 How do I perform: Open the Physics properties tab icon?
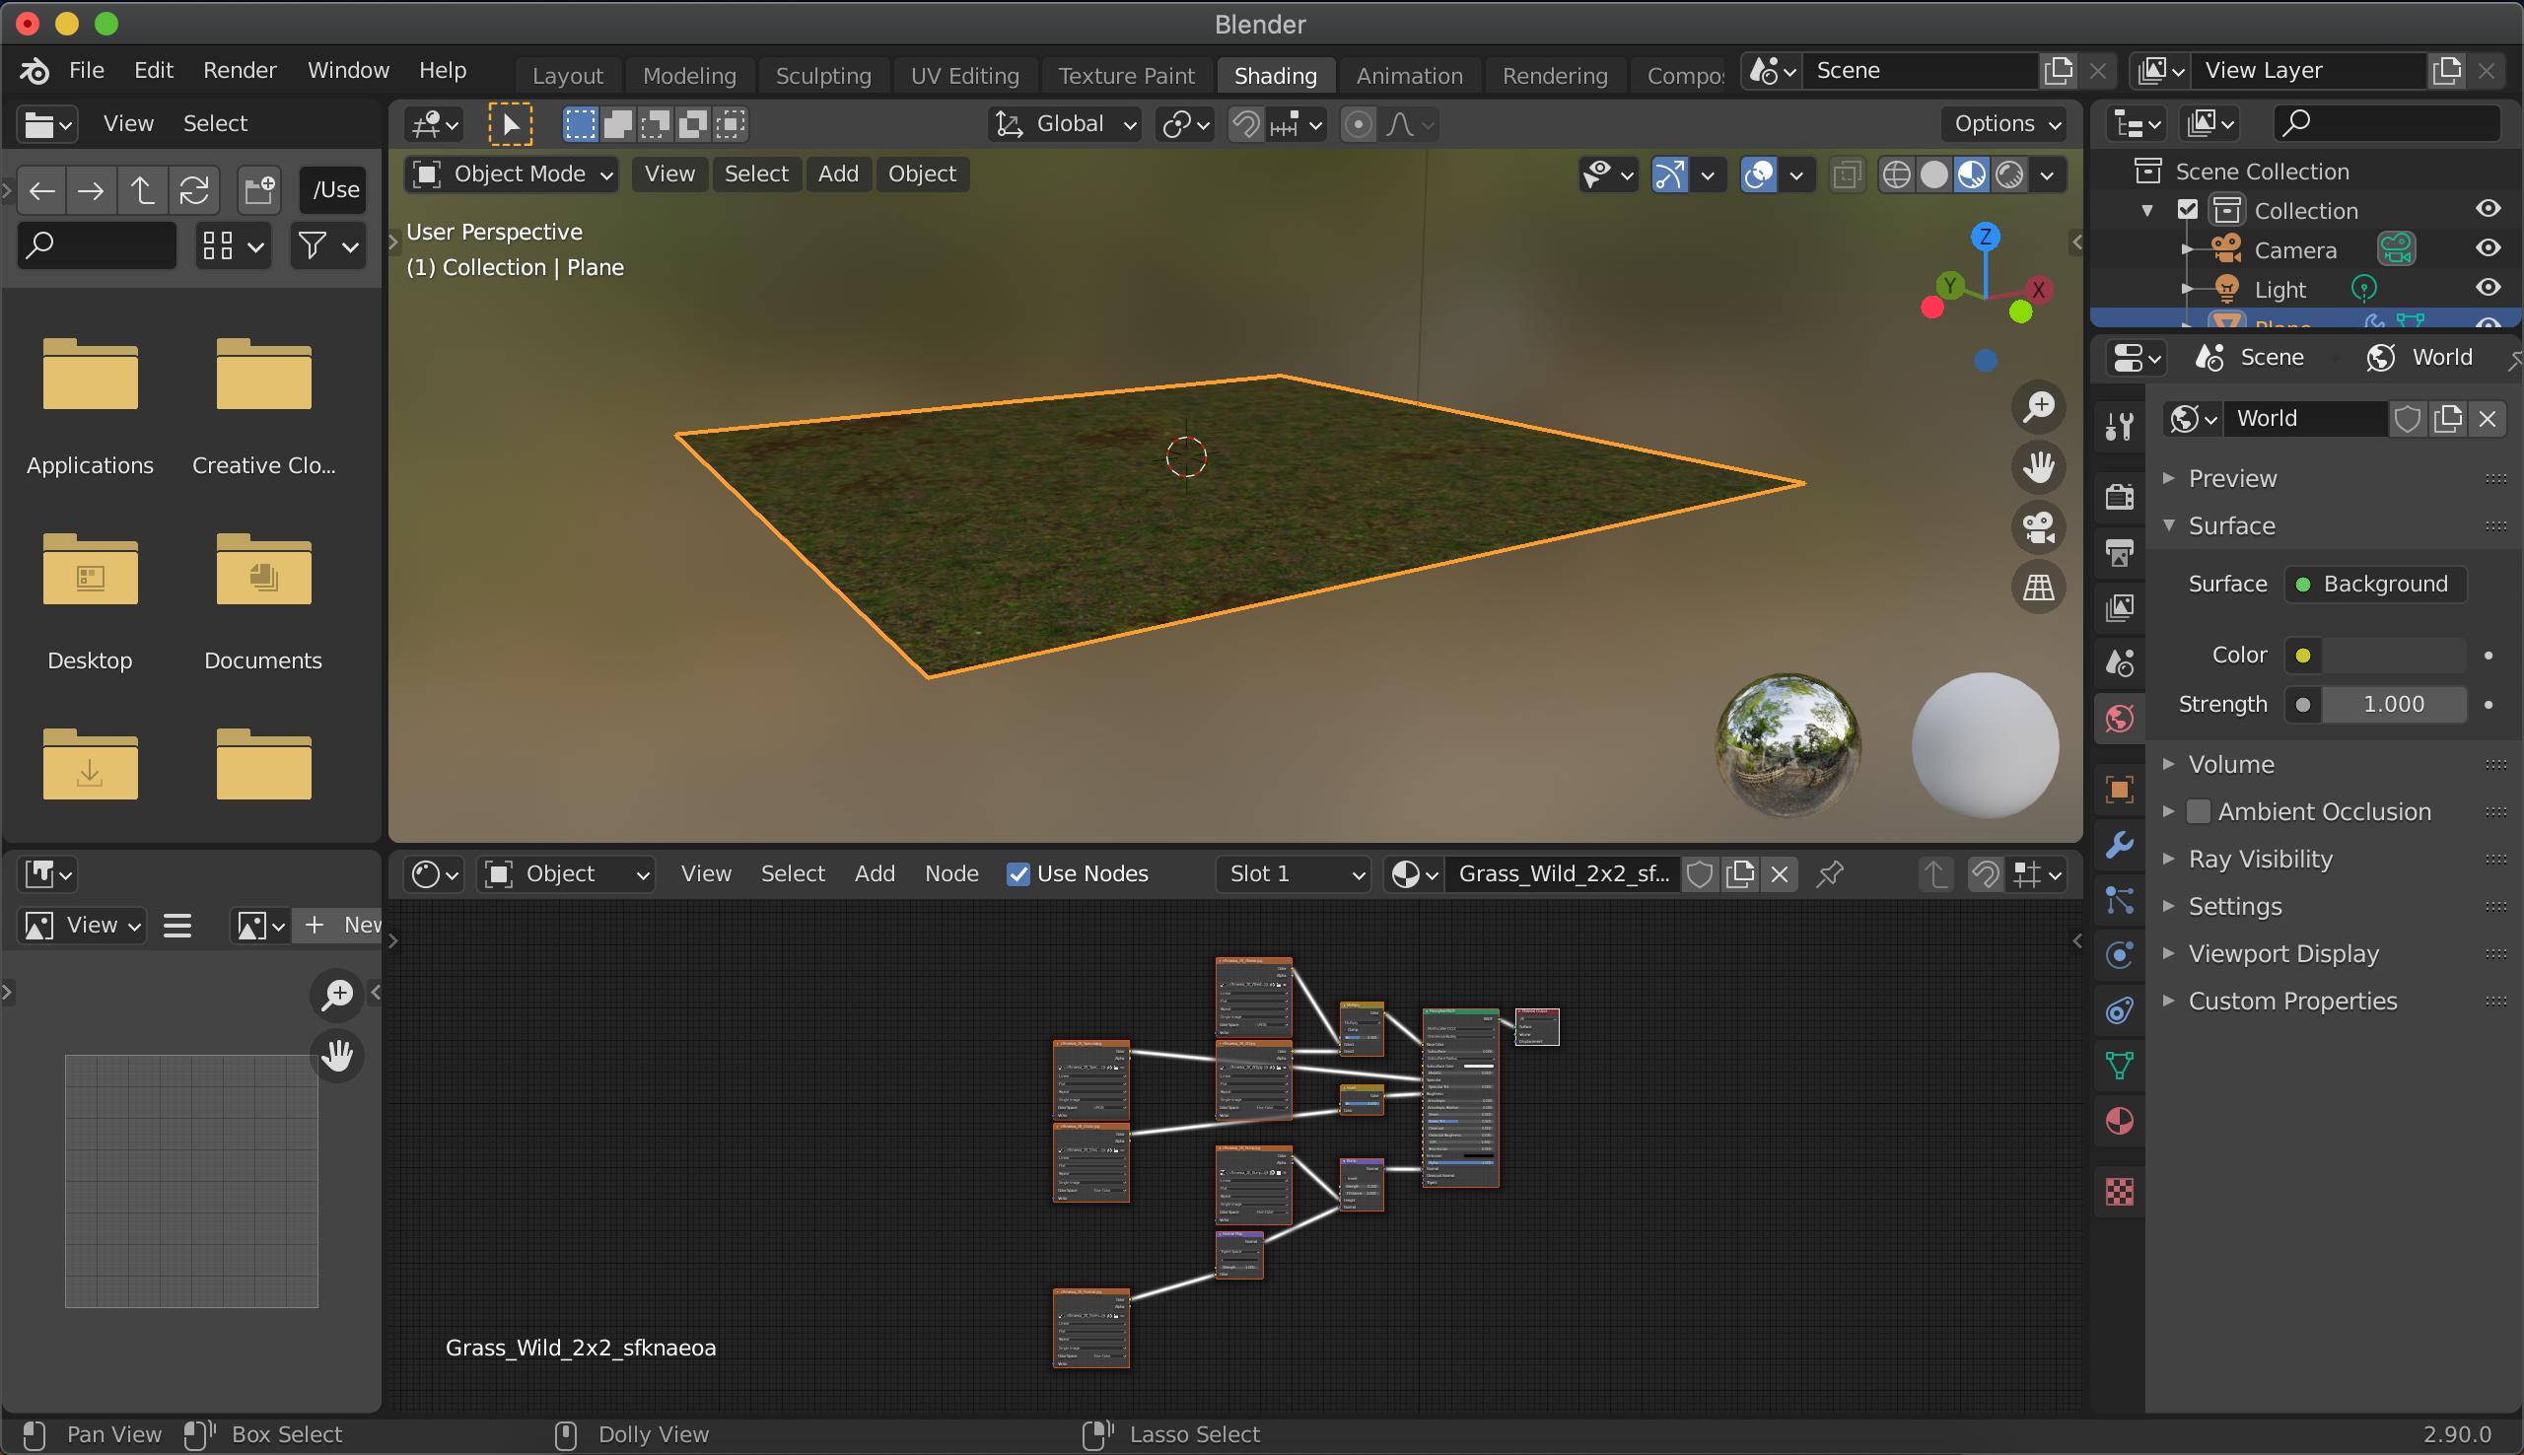[x=2120, y=955]
